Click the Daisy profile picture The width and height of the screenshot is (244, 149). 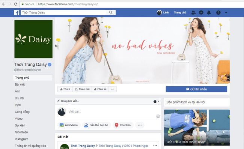[x=33, y=39]
